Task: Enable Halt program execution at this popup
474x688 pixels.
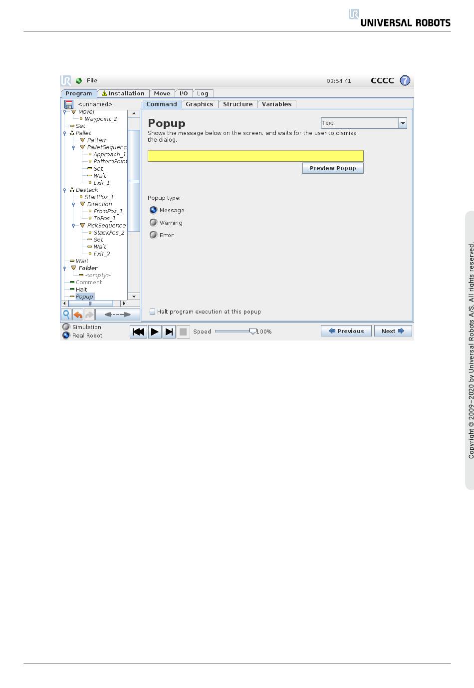Action: (153, 312)
